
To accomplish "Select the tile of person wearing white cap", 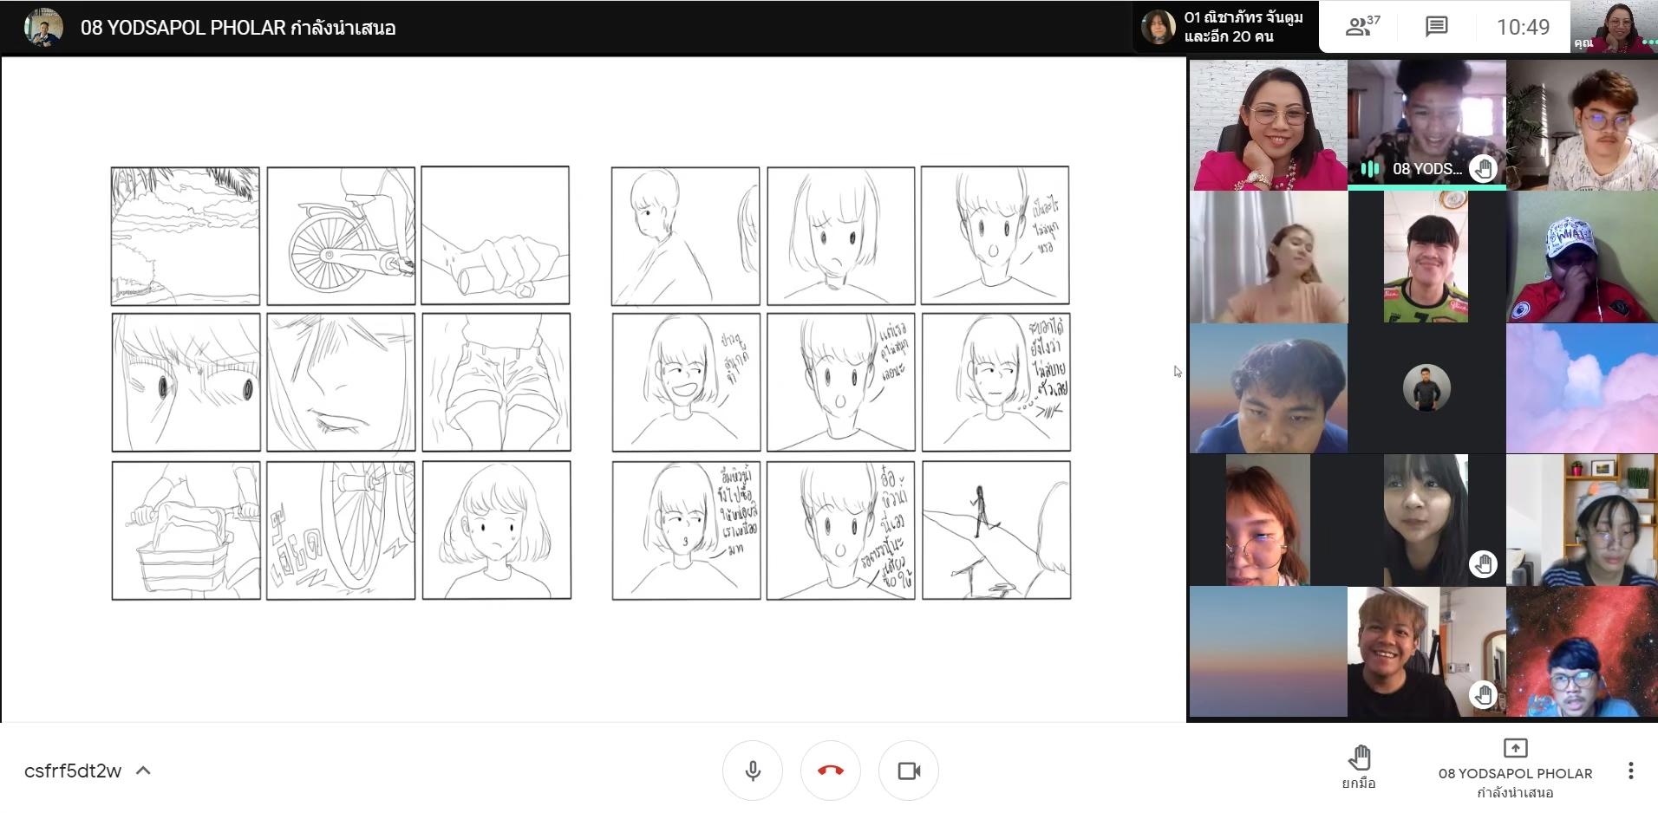I will [x=1582, y=257].
